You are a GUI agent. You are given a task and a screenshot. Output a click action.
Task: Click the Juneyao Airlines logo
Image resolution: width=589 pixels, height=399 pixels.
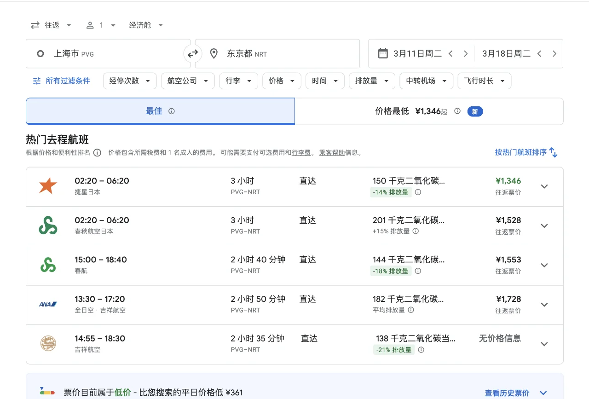[x=48, y=344]
